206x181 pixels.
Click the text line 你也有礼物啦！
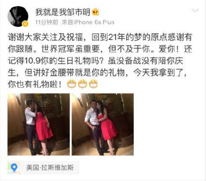pos(35,84)
